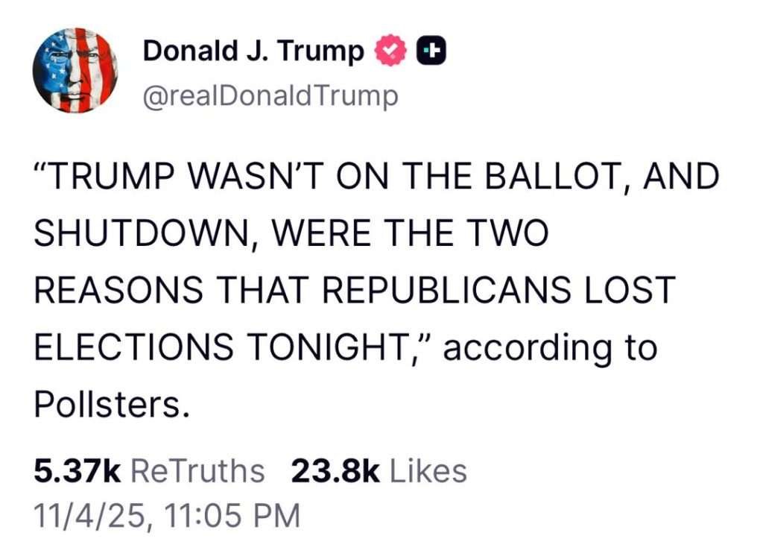763x559 pixels.
Task: View the 5.37k ReTruths count
Action: (x=77, y=471)
